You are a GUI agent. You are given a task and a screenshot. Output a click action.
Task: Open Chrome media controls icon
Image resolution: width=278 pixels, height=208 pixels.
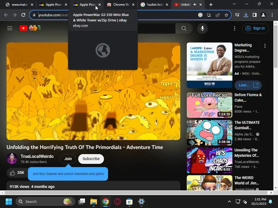(x=237, y=15)
